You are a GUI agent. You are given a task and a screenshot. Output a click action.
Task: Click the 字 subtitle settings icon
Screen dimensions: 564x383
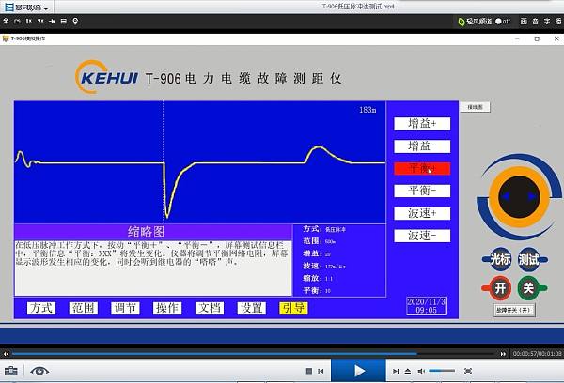[x=547, y=22]
